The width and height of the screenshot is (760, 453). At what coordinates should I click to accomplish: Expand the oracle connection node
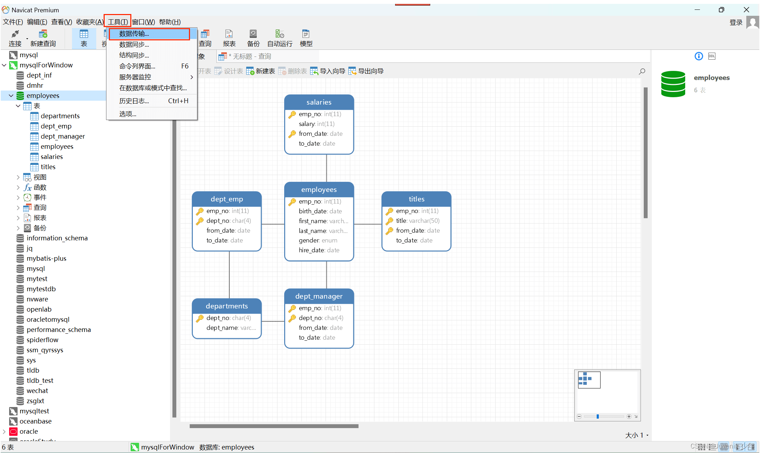[4, 432]
